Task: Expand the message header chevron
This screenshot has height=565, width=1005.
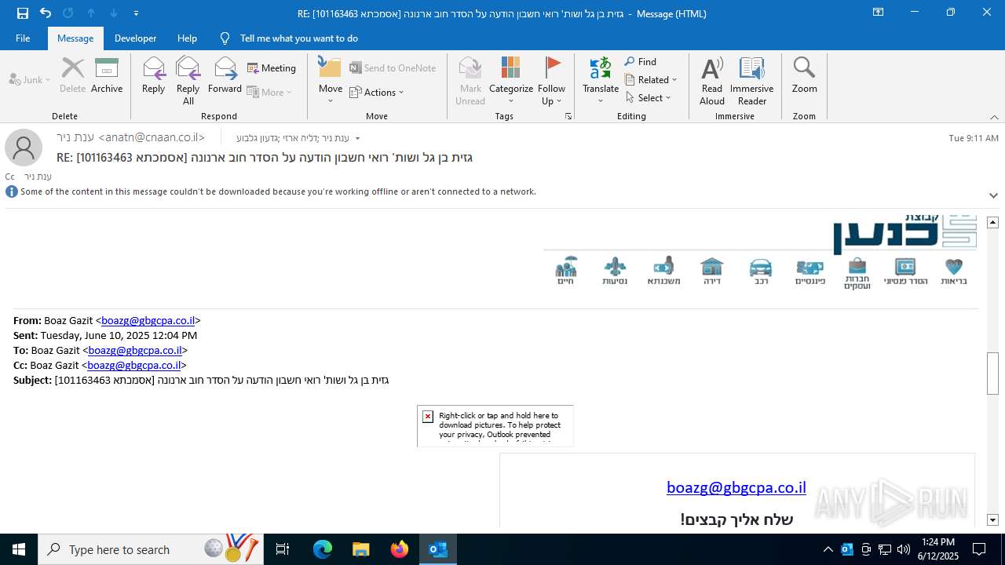Action: coord(993,195)
